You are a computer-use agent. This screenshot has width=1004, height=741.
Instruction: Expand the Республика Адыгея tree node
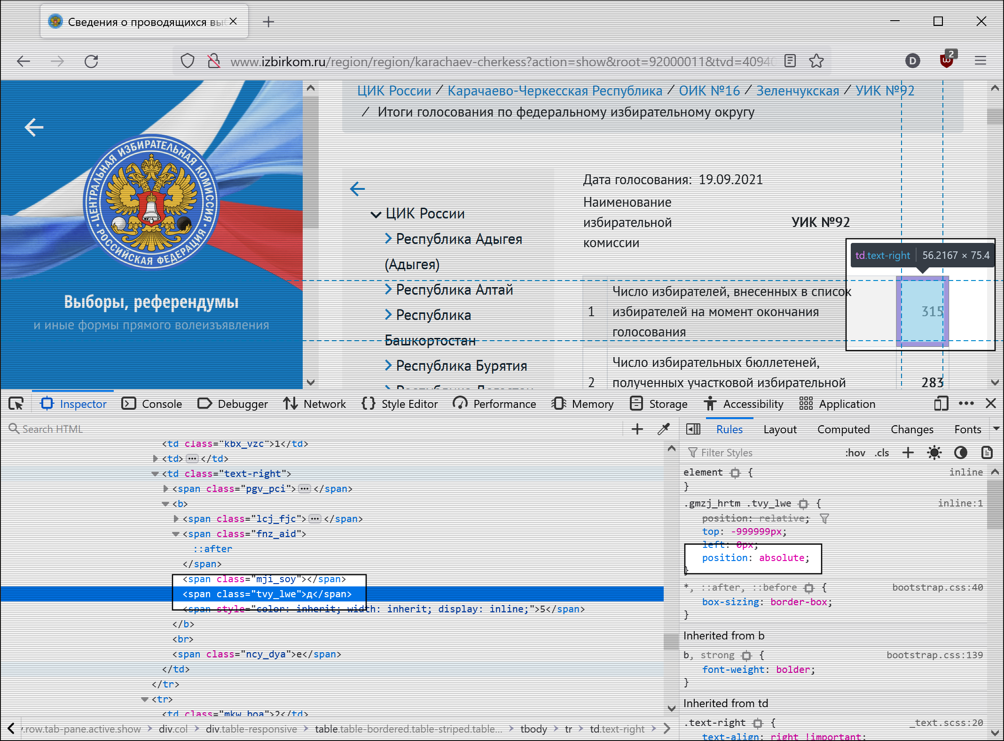coord(388,239)
